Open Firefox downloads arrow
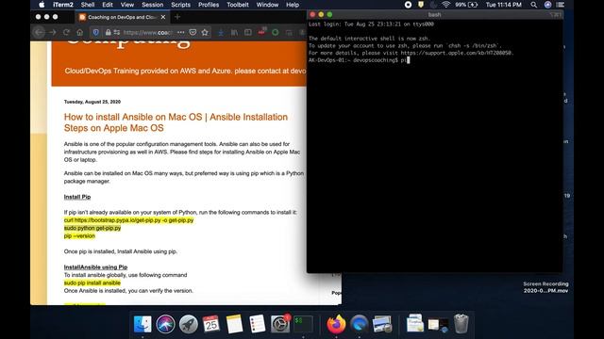 [221, 32]
